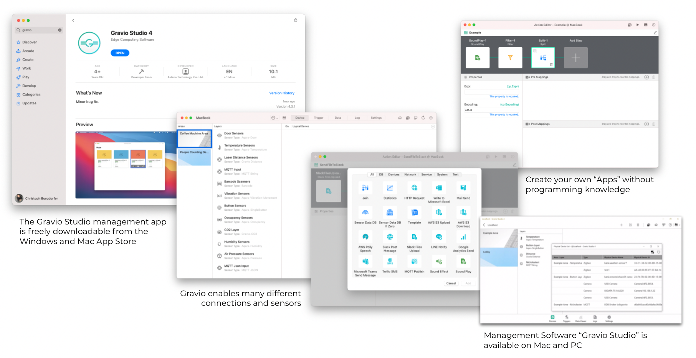Image resolution: width=696 pixels, height=358 pixels.
Task: Pick the AWS Polly Speech action
Action: pos(365,237)
